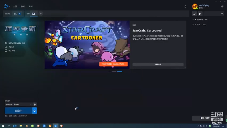Screen dimensions: 227x128
Task: Click the 启动中 launch button
Action: tap(18, 111)
